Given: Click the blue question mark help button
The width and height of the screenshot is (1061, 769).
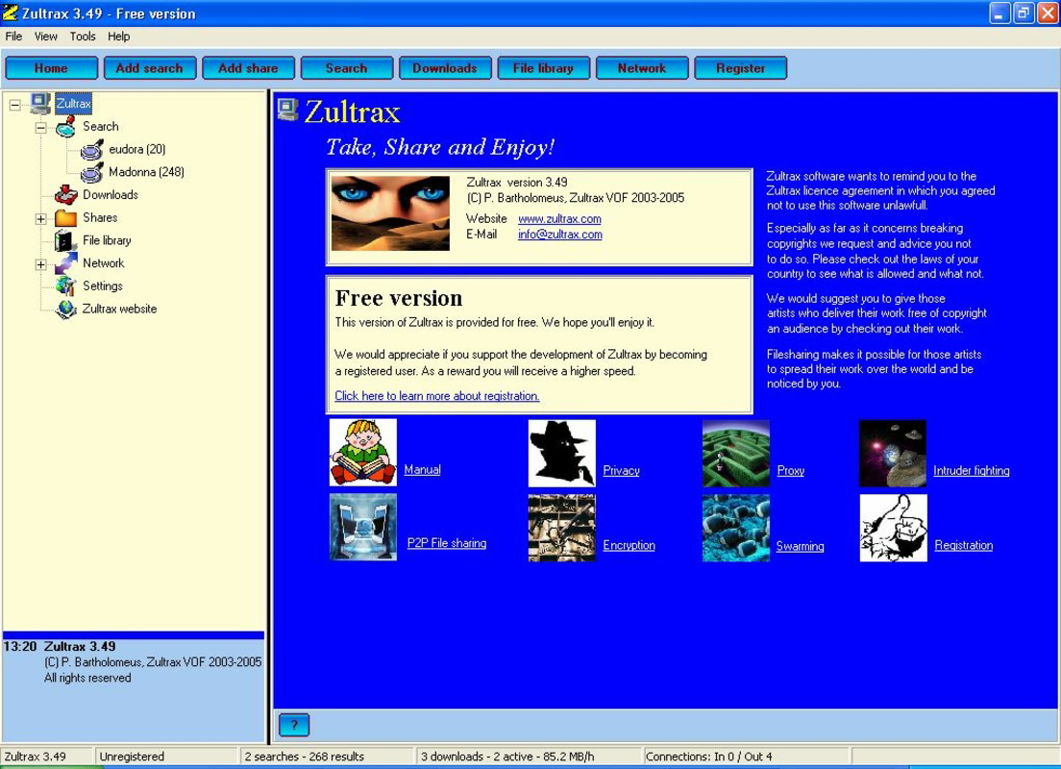Looking at the screenshot, I should coord(294,725).
